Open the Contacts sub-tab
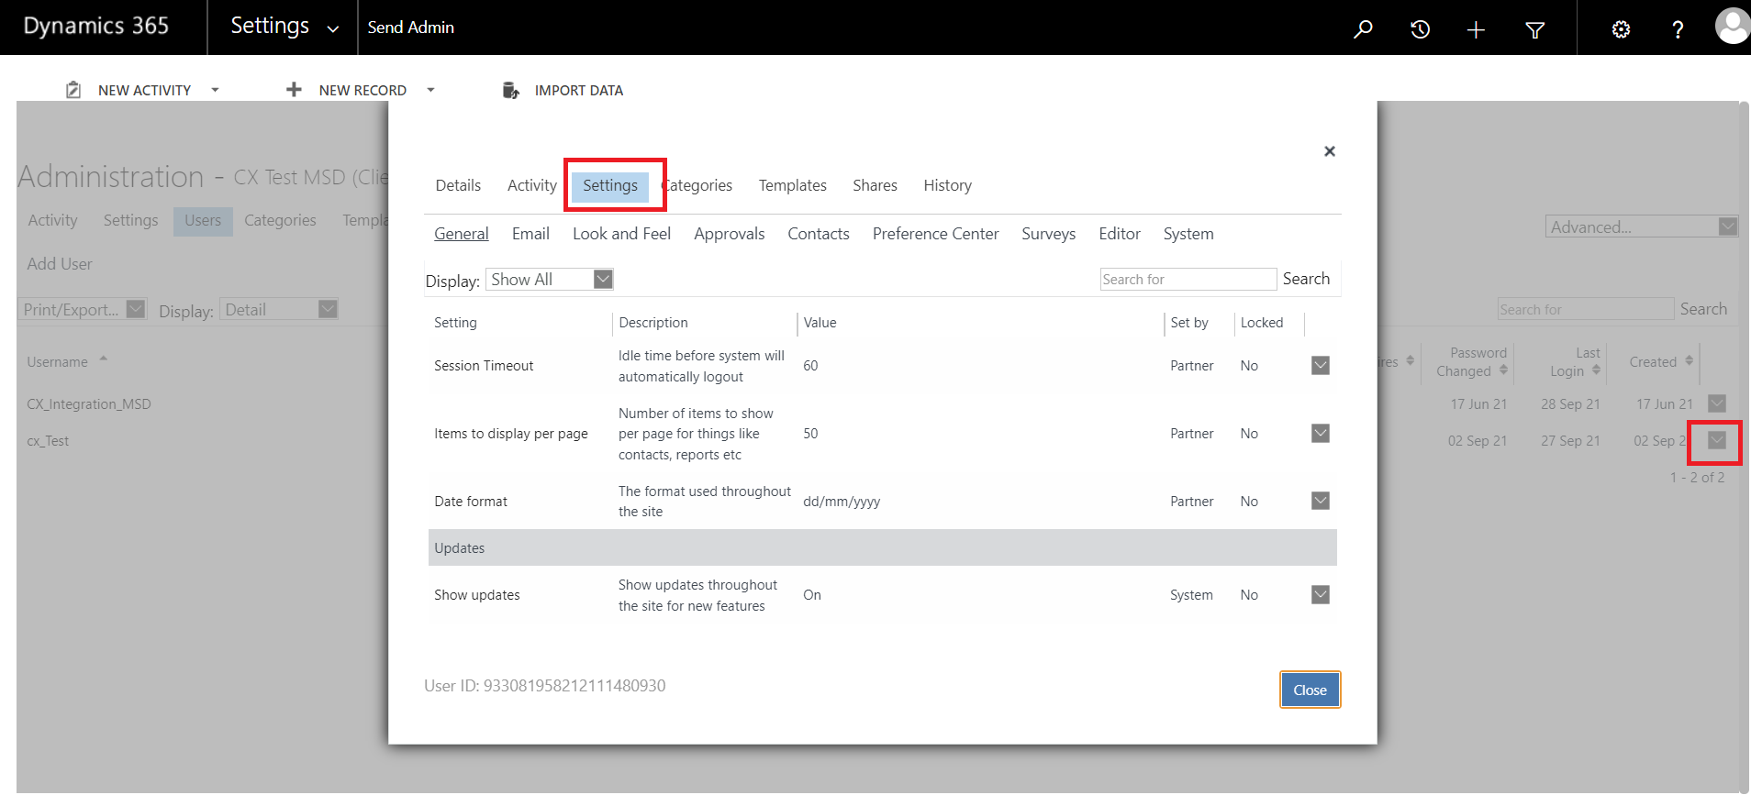 (819, 234)
